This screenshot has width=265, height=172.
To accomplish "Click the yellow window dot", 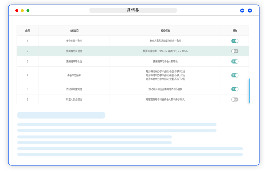I will [x=22, y=11].
